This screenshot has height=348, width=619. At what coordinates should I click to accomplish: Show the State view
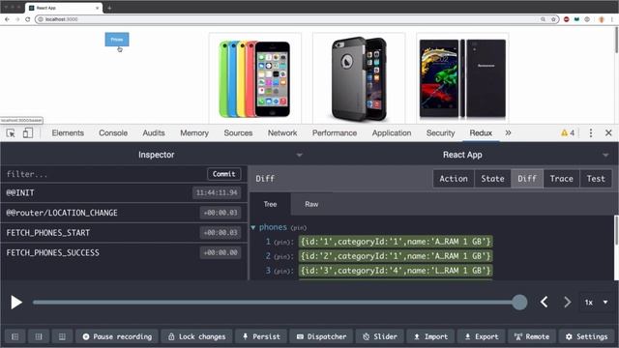(492, 179)
